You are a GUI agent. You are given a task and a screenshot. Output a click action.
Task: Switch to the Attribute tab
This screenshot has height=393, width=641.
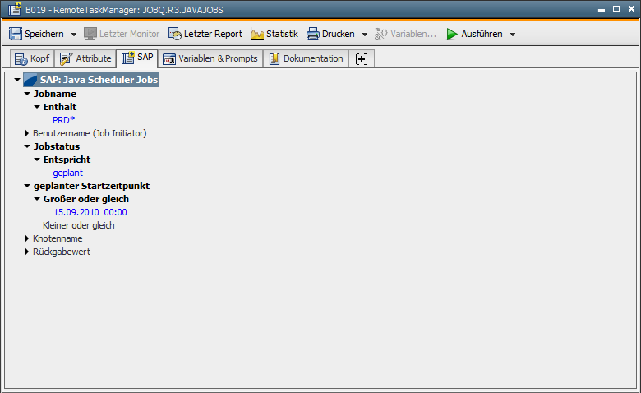coord(85,58)
